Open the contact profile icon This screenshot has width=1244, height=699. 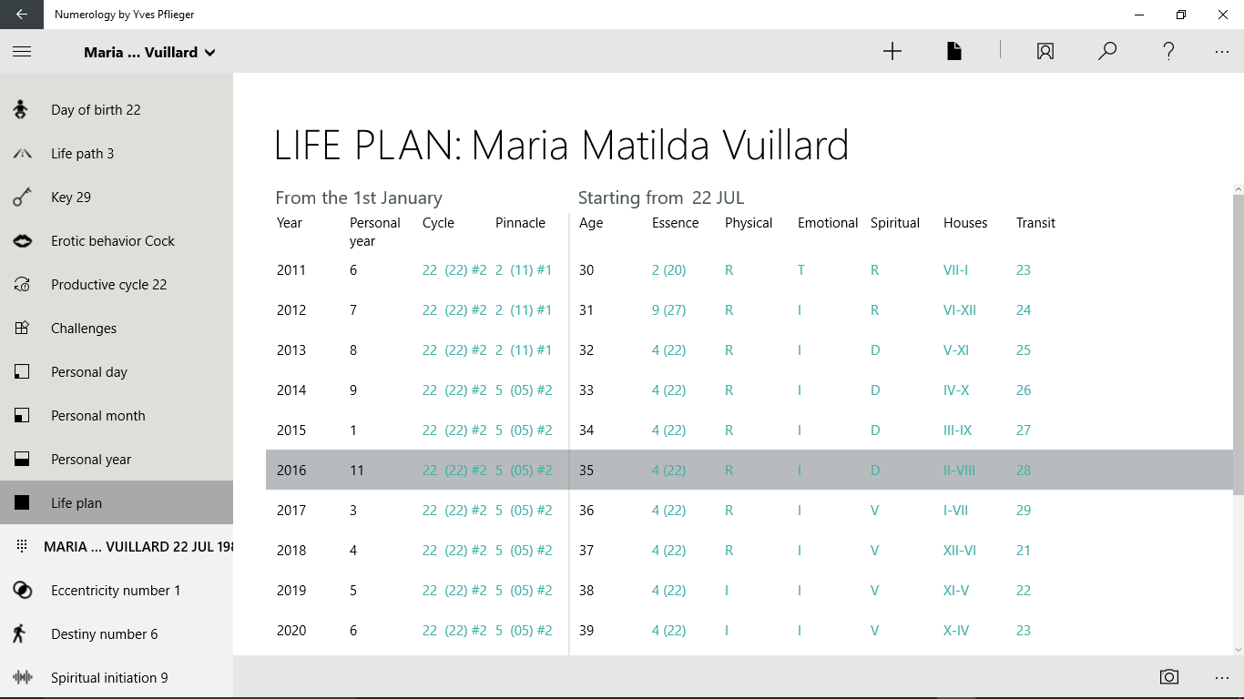[x=1045, y=52]
